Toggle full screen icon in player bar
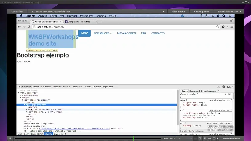The height and width of the screenshot is (141, 251). coord(214,139)
